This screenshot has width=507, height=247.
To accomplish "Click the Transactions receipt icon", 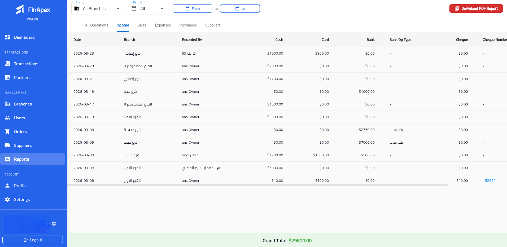I will pyautogui.click(x=7, y=64).
